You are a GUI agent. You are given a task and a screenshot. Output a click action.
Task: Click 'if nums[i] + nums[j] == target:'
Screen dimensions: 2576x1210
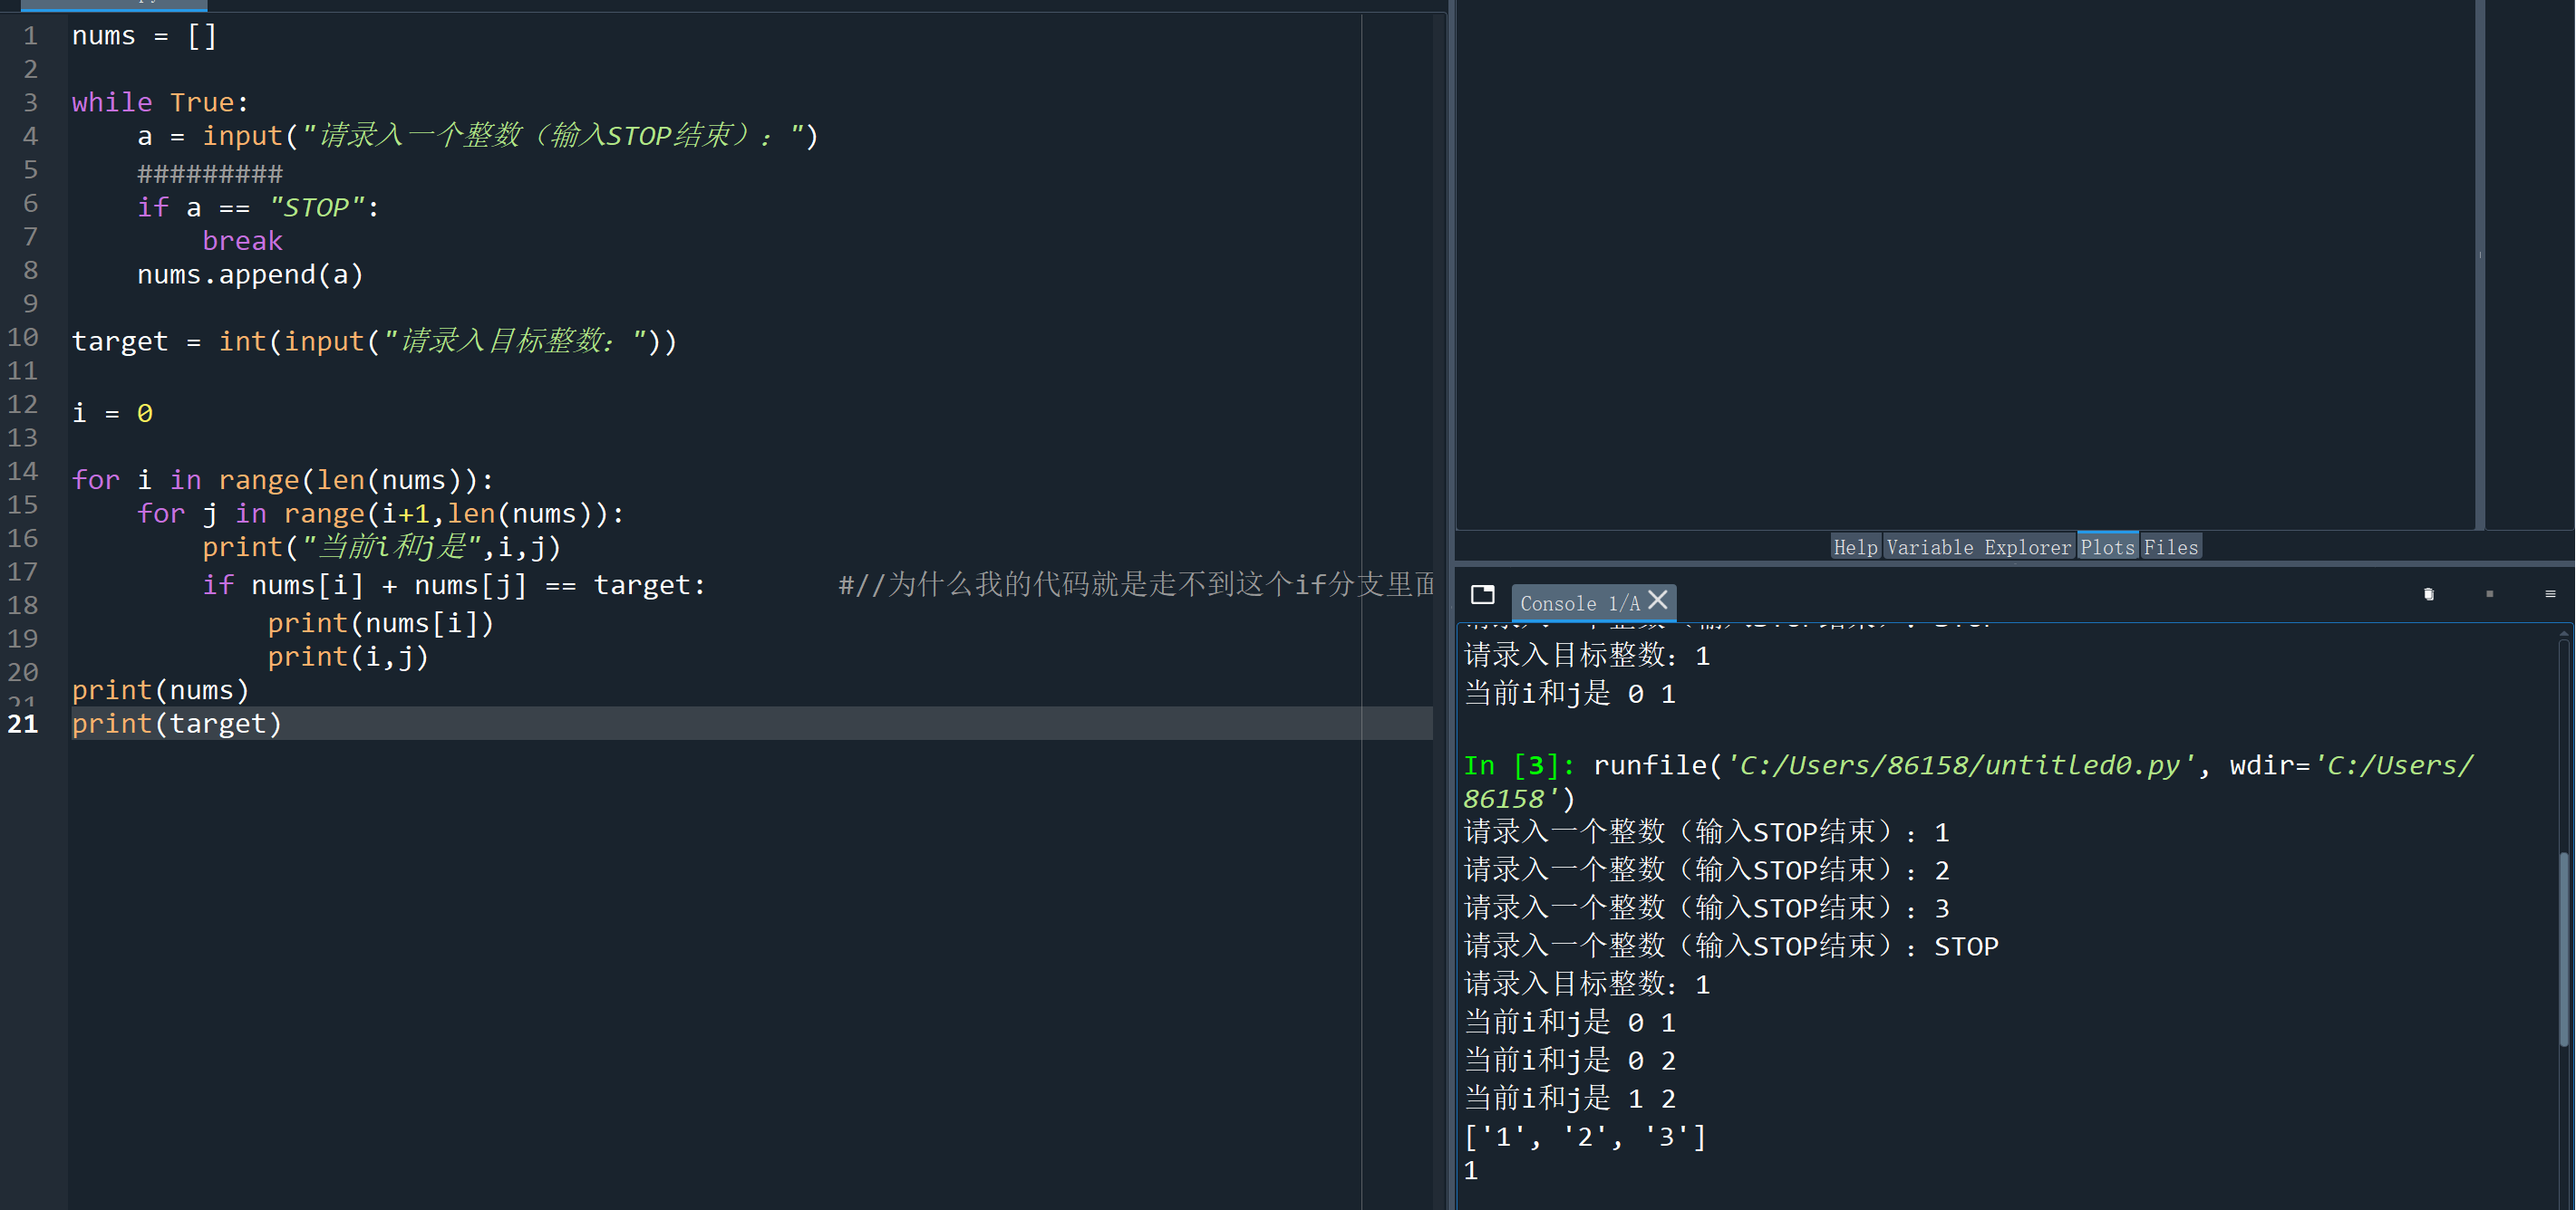tap(454, 585)
